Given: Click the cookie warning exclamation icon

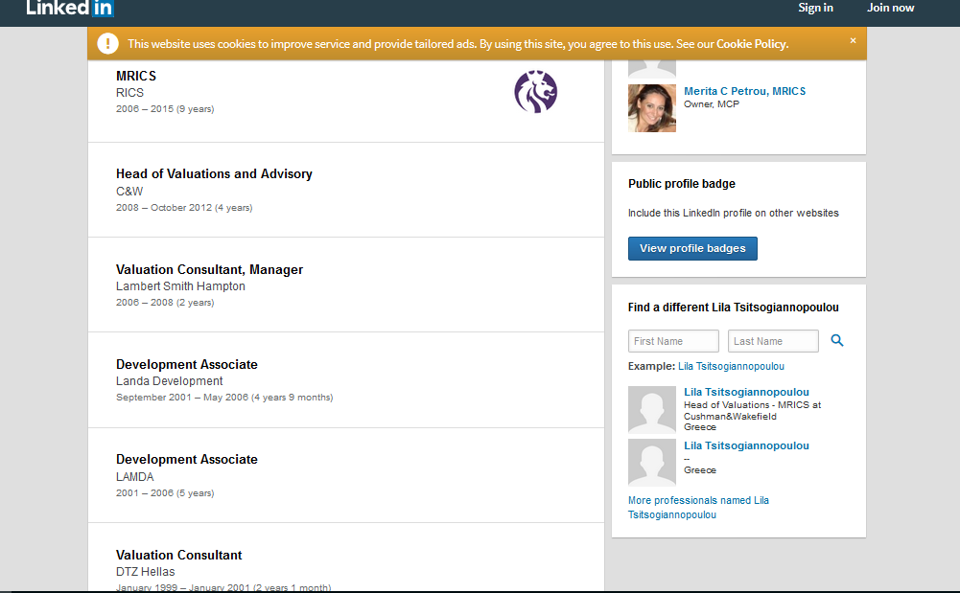Looking at the screenshot, I should pyautogui.click(x=107, y=43).
